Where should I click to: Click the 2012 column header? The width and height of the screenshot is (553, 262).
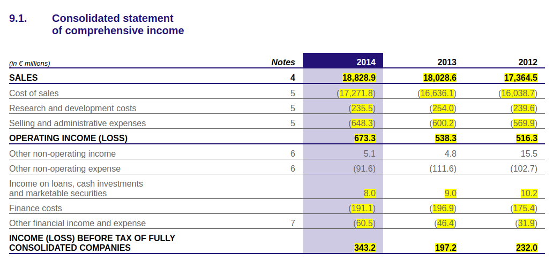(528, 63)
